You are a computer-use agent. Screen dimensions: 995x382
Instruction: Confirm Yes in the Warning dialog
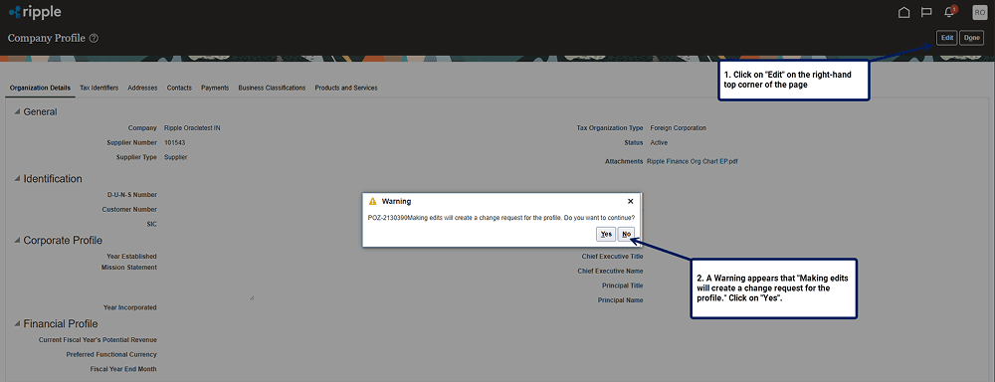click(x=606, y=234)
